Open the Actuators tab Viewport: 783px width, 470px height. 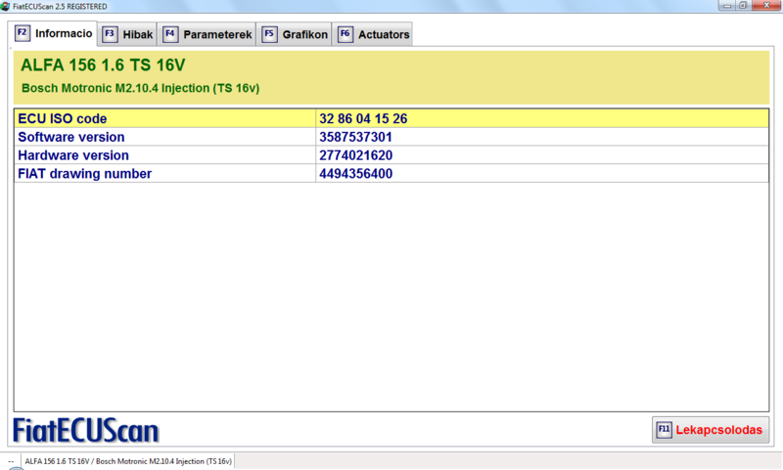(373, 34)
